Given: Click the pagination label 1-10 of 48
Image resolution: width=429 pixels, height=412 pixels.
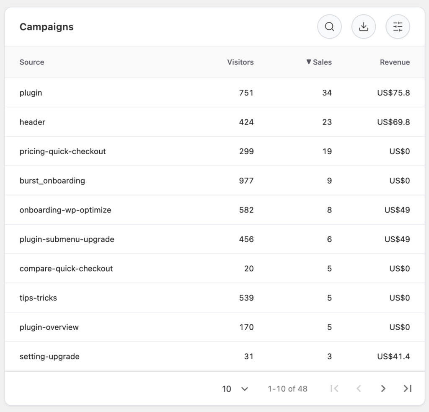Looking at the screenshot, I should pyautogui.click(x=287, y=389).
